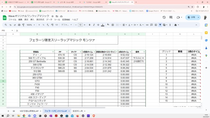Click the add new sheet plus button
Screen dimensions: 210x118
8,111
